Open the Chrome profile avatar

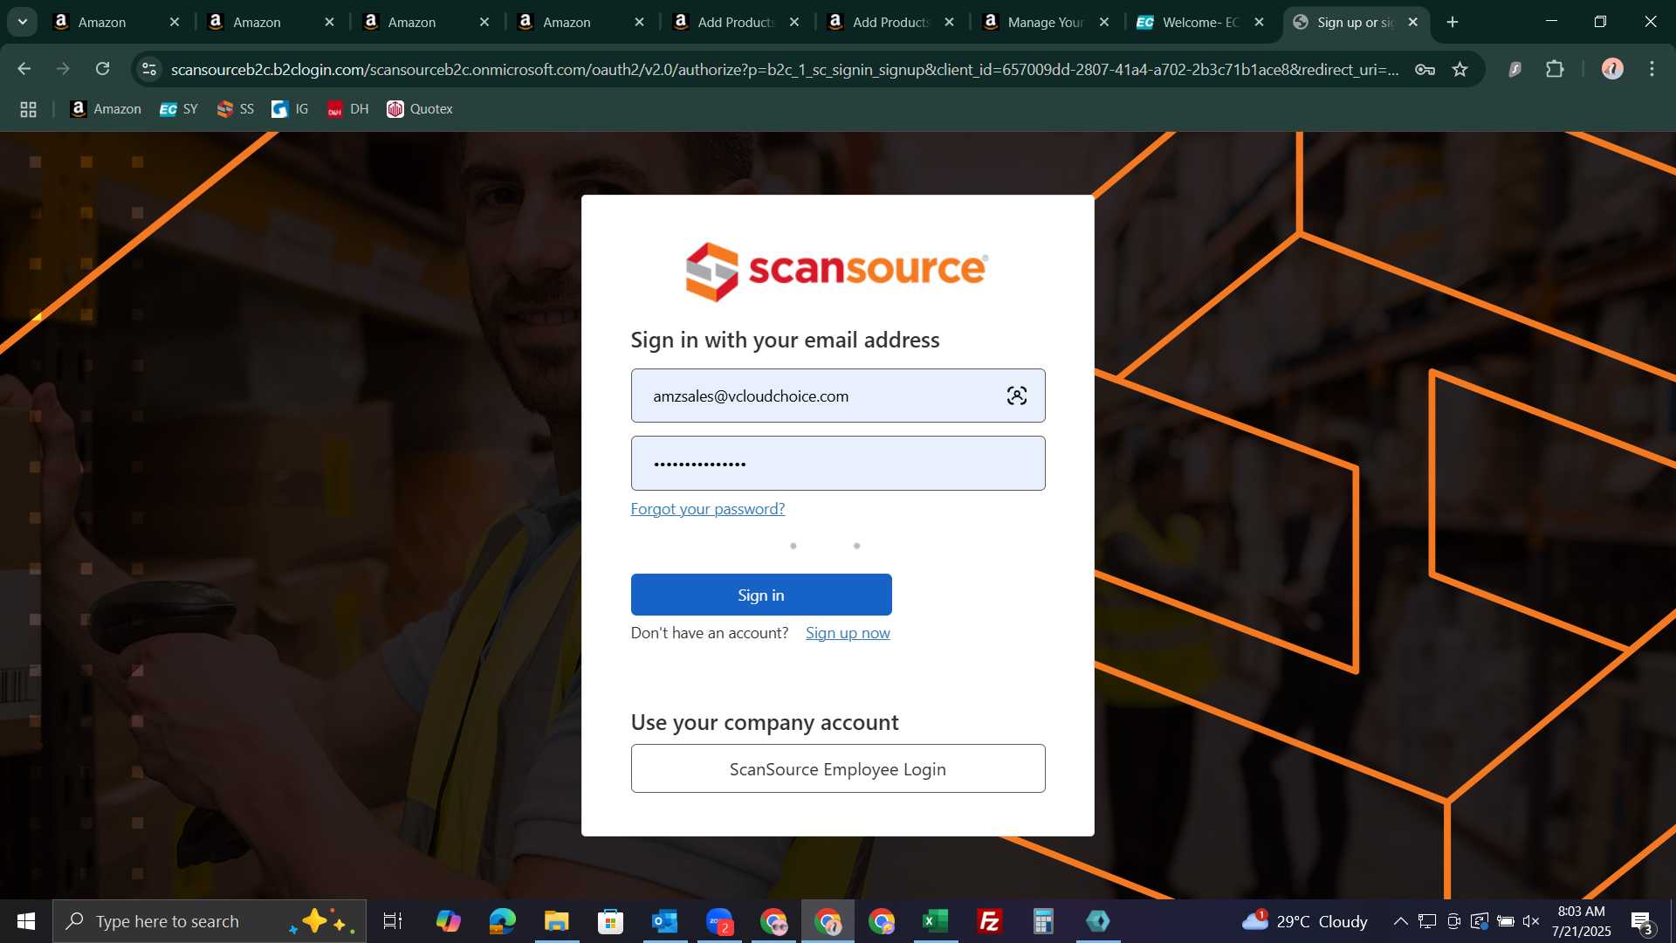(x=1611, y=69)
